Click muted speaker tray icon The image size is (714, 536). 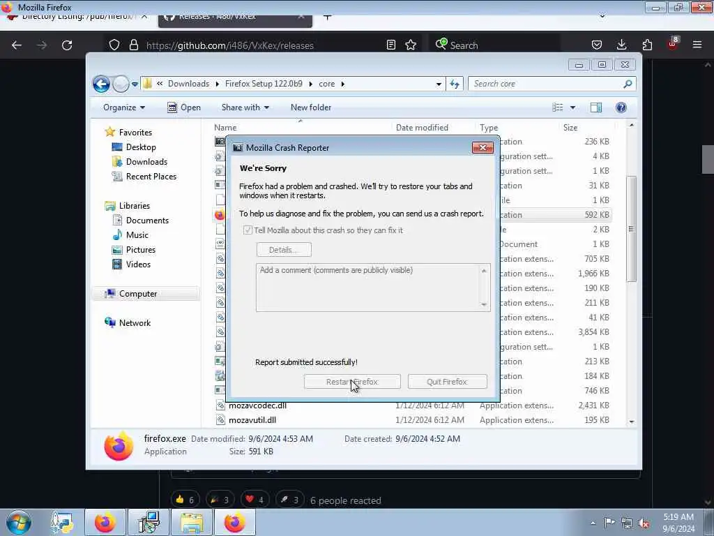tap(644, 523)
